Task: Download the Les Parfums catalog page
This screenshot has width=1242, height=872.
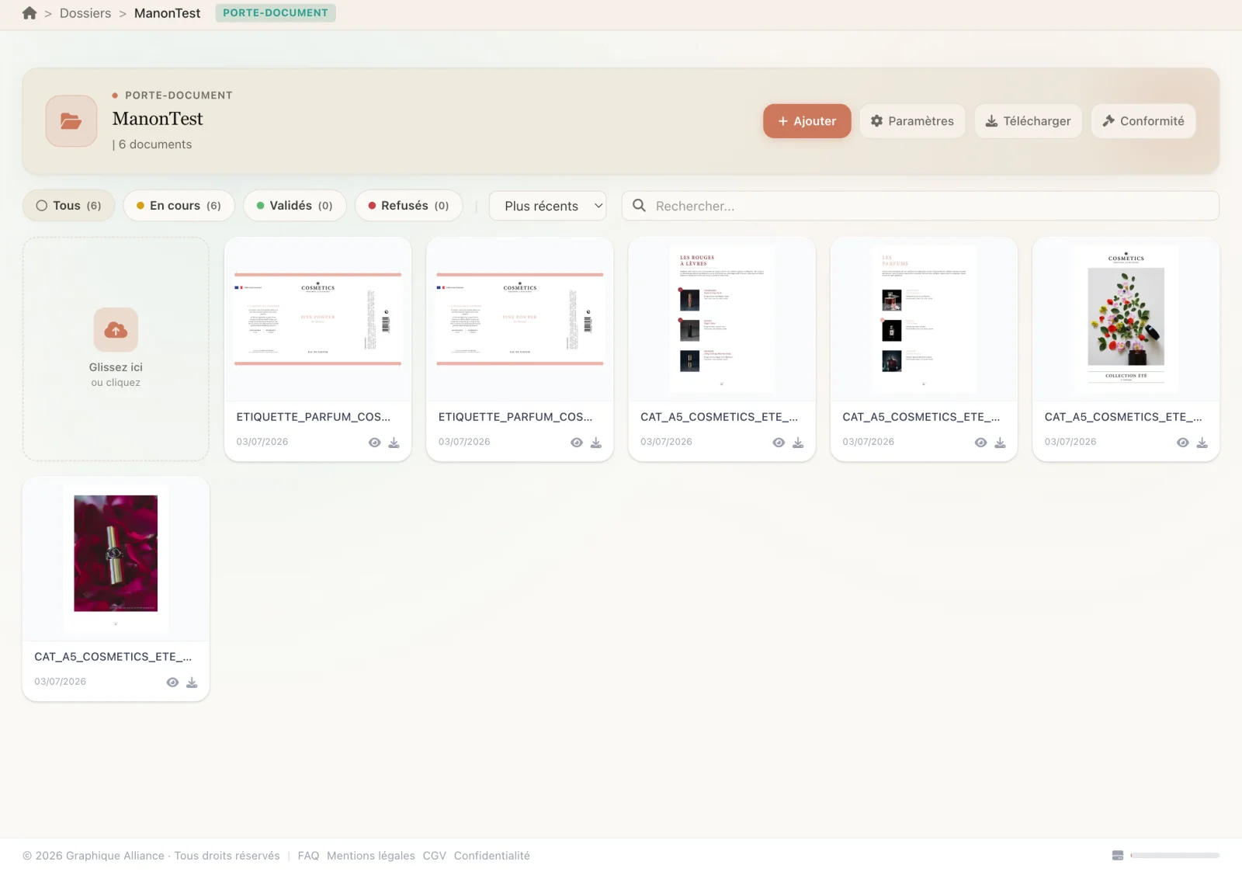Action: pyautogui.click(x=1000, y=443)
